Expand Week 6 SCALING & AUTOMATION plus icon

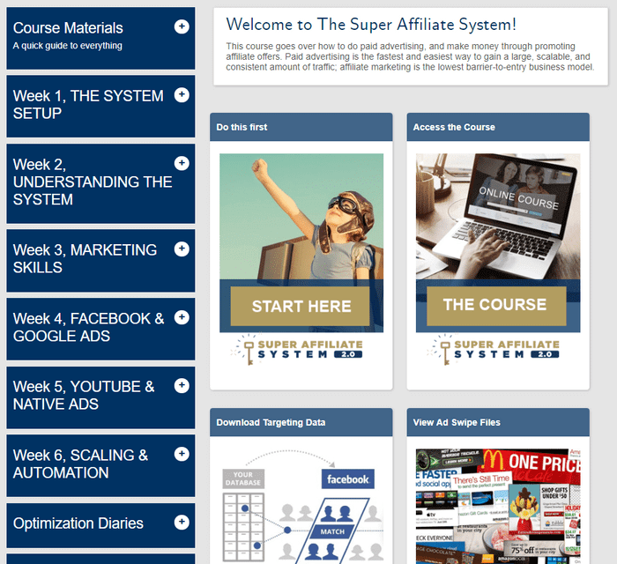point(182,454)
